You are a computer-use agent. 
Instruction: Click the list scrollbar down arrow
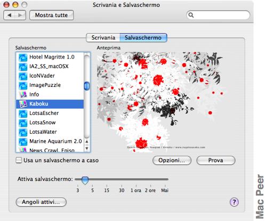[x=87, y=148]
